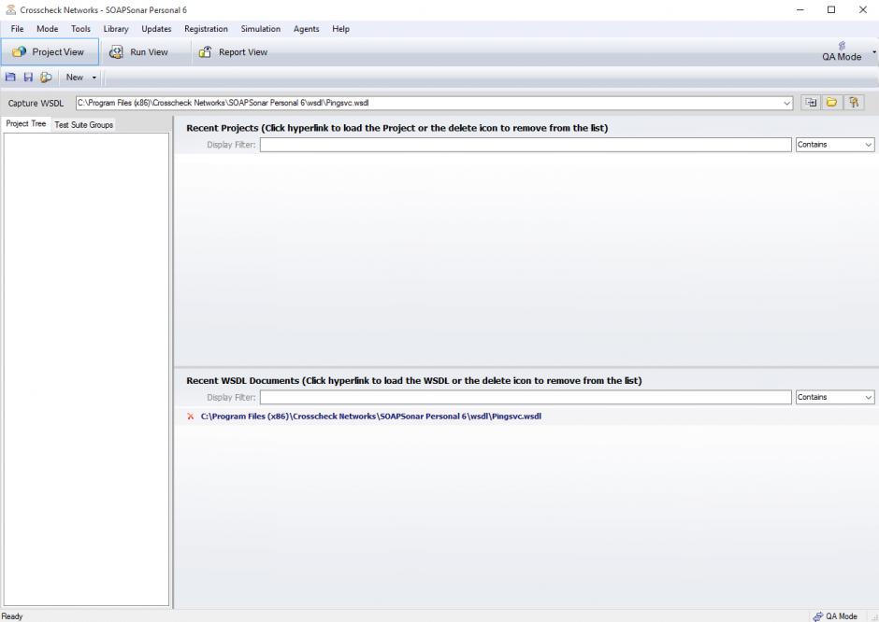Open Recent Projects Contains filter dropdown
Screen dimensions: 879x622
(x=835, y=145)
